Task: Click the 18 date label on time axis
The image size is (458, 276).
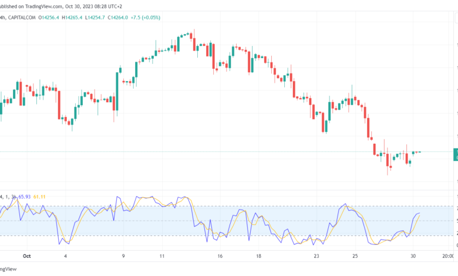Action: [x=258, y=256]
